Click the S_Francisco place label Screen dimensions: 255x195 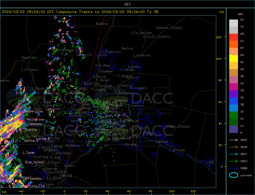tap(111, 52)
